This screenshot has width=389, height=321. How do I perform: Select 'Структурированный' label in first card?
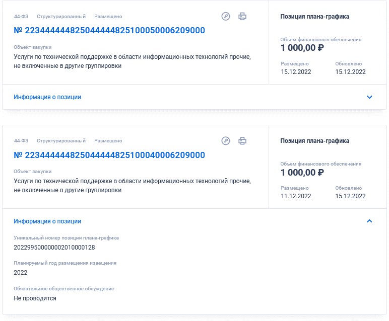61,16
